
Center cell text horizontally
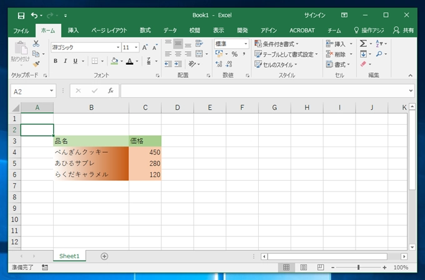(x=178, y=54)
